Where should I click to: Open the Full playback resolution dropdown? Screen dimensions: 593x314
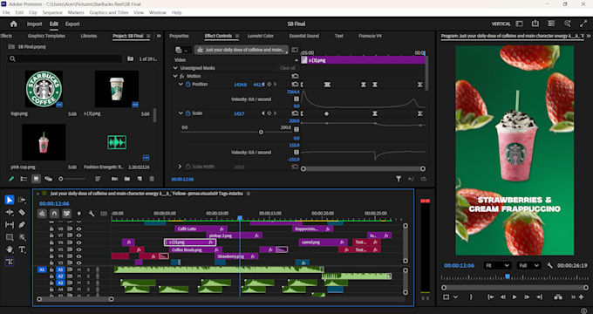coord(529,265)
